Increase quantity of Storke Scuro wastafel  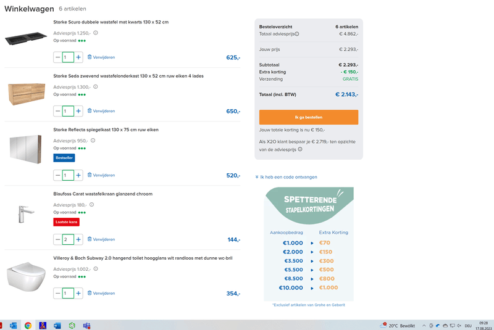[78, 57]
